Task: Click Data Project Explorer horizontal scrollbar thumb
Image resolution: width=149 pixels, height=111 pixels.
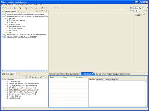Action: point(24,71)
